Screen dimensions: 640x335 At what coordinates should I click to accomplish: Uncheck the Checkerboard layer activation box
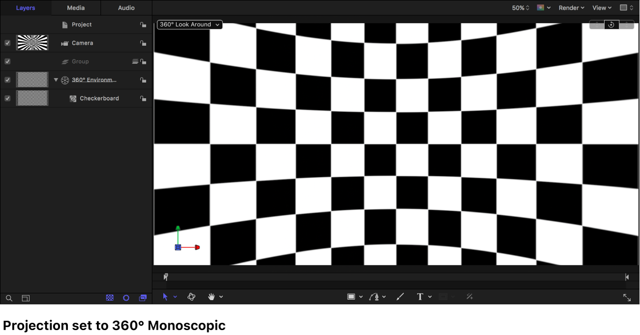pos(7,98)
